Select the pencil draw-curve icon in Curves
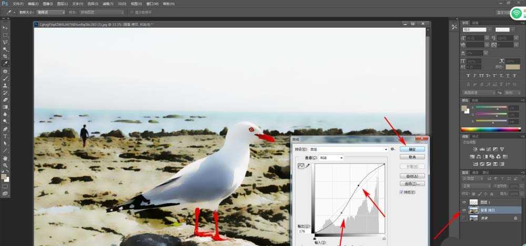Screen dimensions: 526x246 [x=308, y=166]
